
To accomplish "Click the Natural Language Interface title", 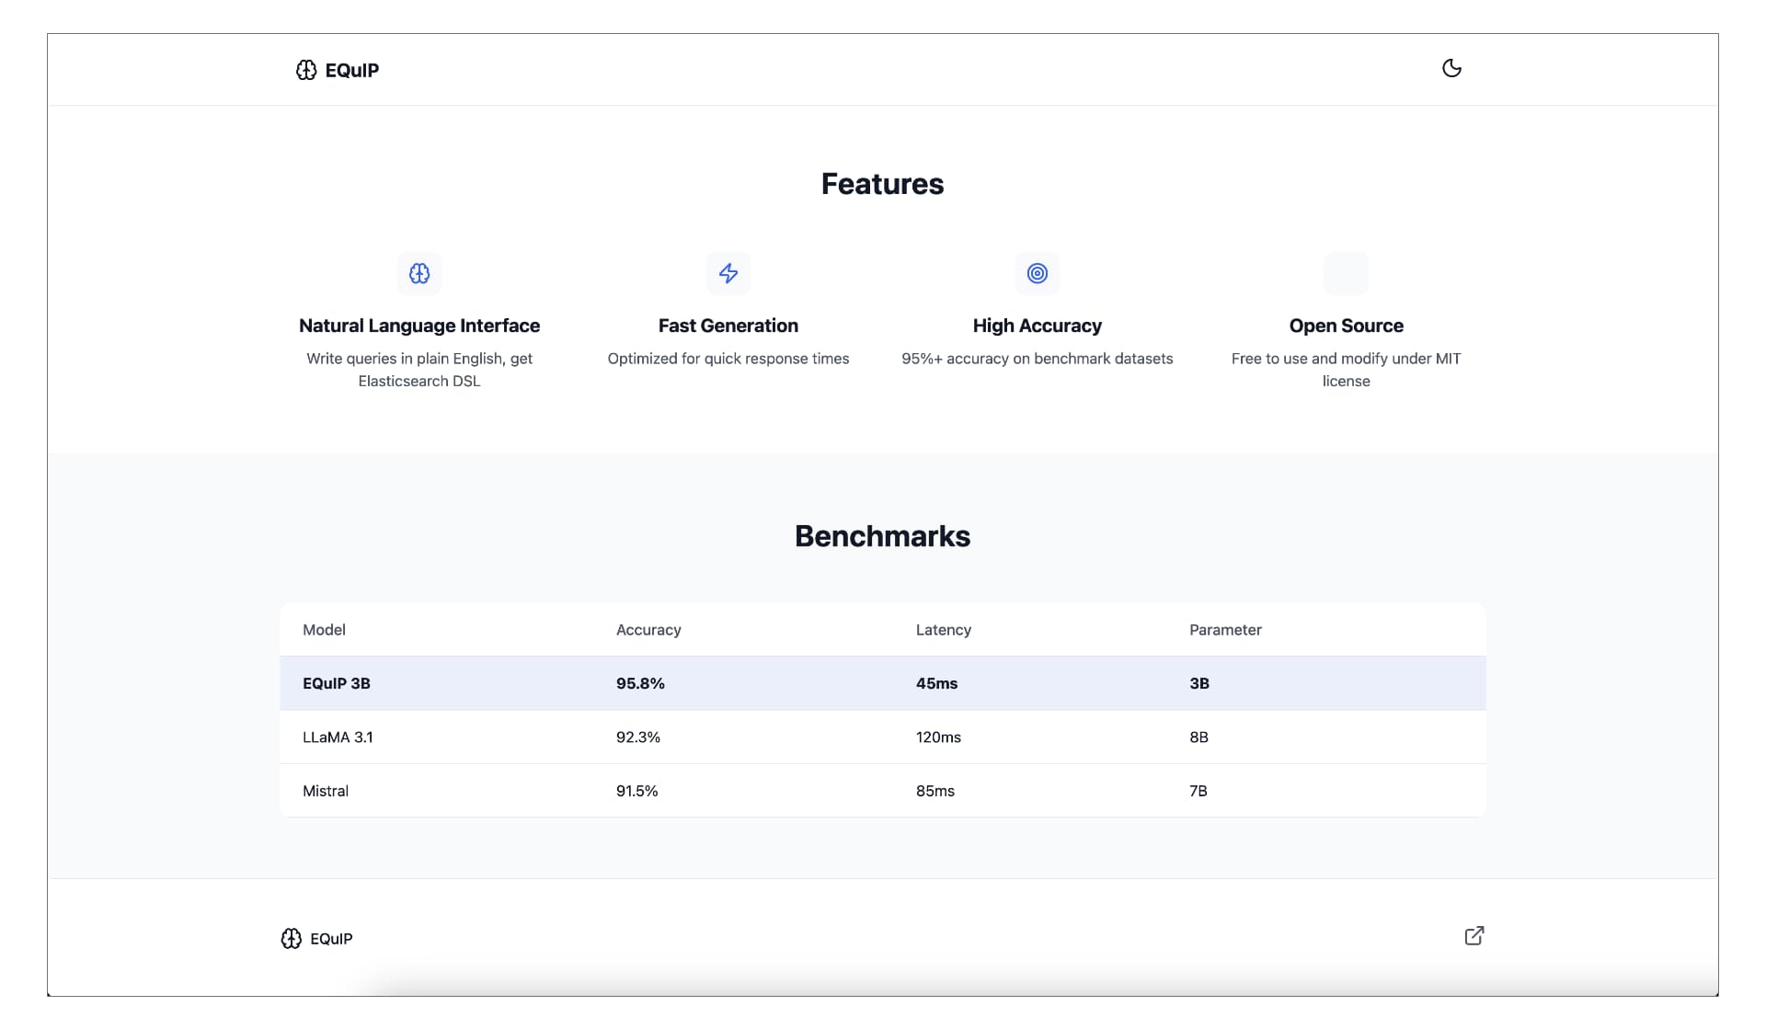I will (x=419, y=326).
